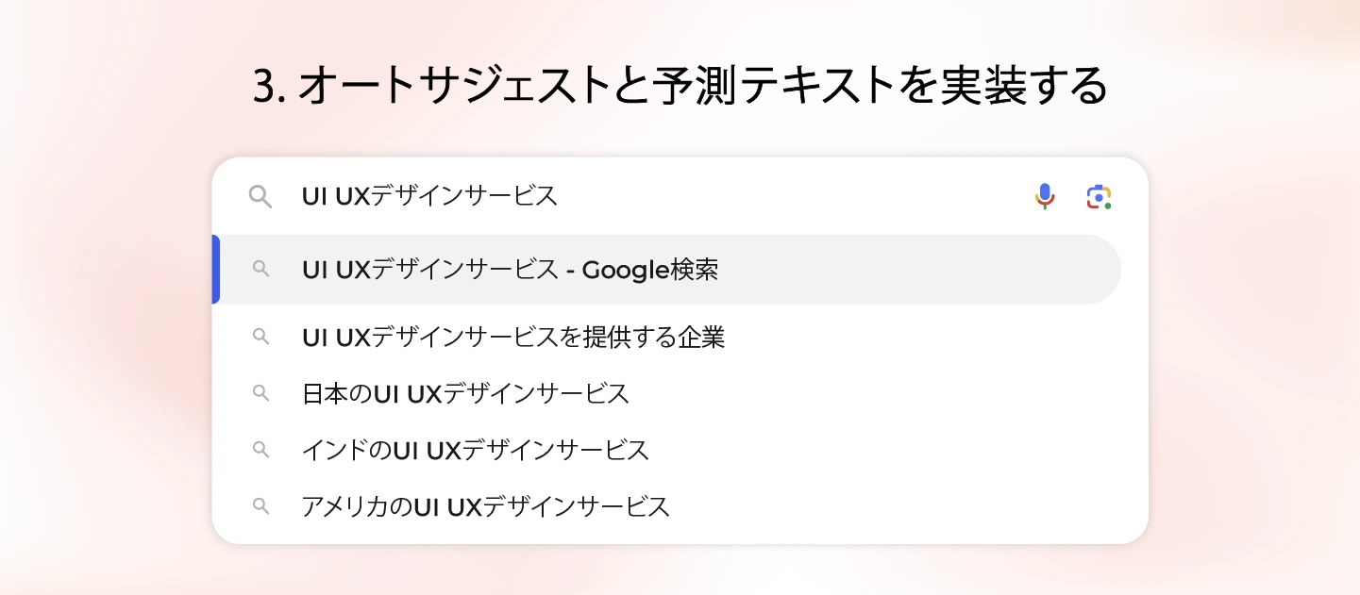1360x595 pixels.
Task: Choose suggestion 'UI UXデザインサービスを提供する企業'
Action: [x=512, y=338]
